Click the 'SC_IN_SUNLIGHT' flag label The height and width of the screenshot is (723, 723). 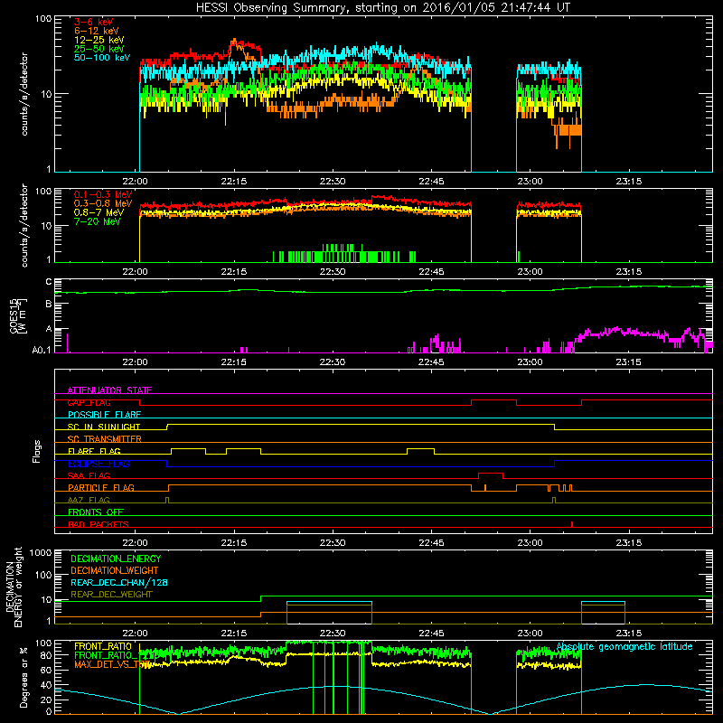pos(104,427)
